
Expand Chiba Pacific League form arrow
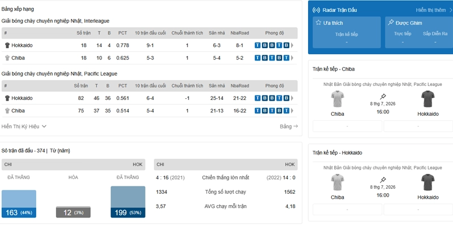292,111
